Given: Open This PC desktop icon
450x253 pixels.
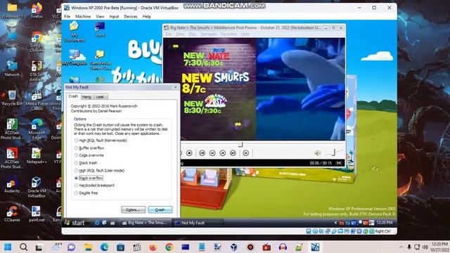Looking at the screenshot, I should 12,39.
